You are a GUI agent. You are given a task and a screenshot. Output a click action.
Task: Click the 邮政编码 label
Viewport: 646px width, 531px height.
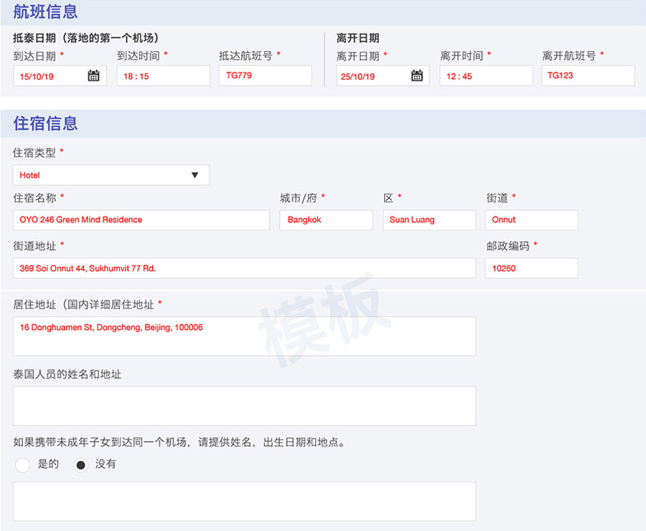click(x=508, y=246)
